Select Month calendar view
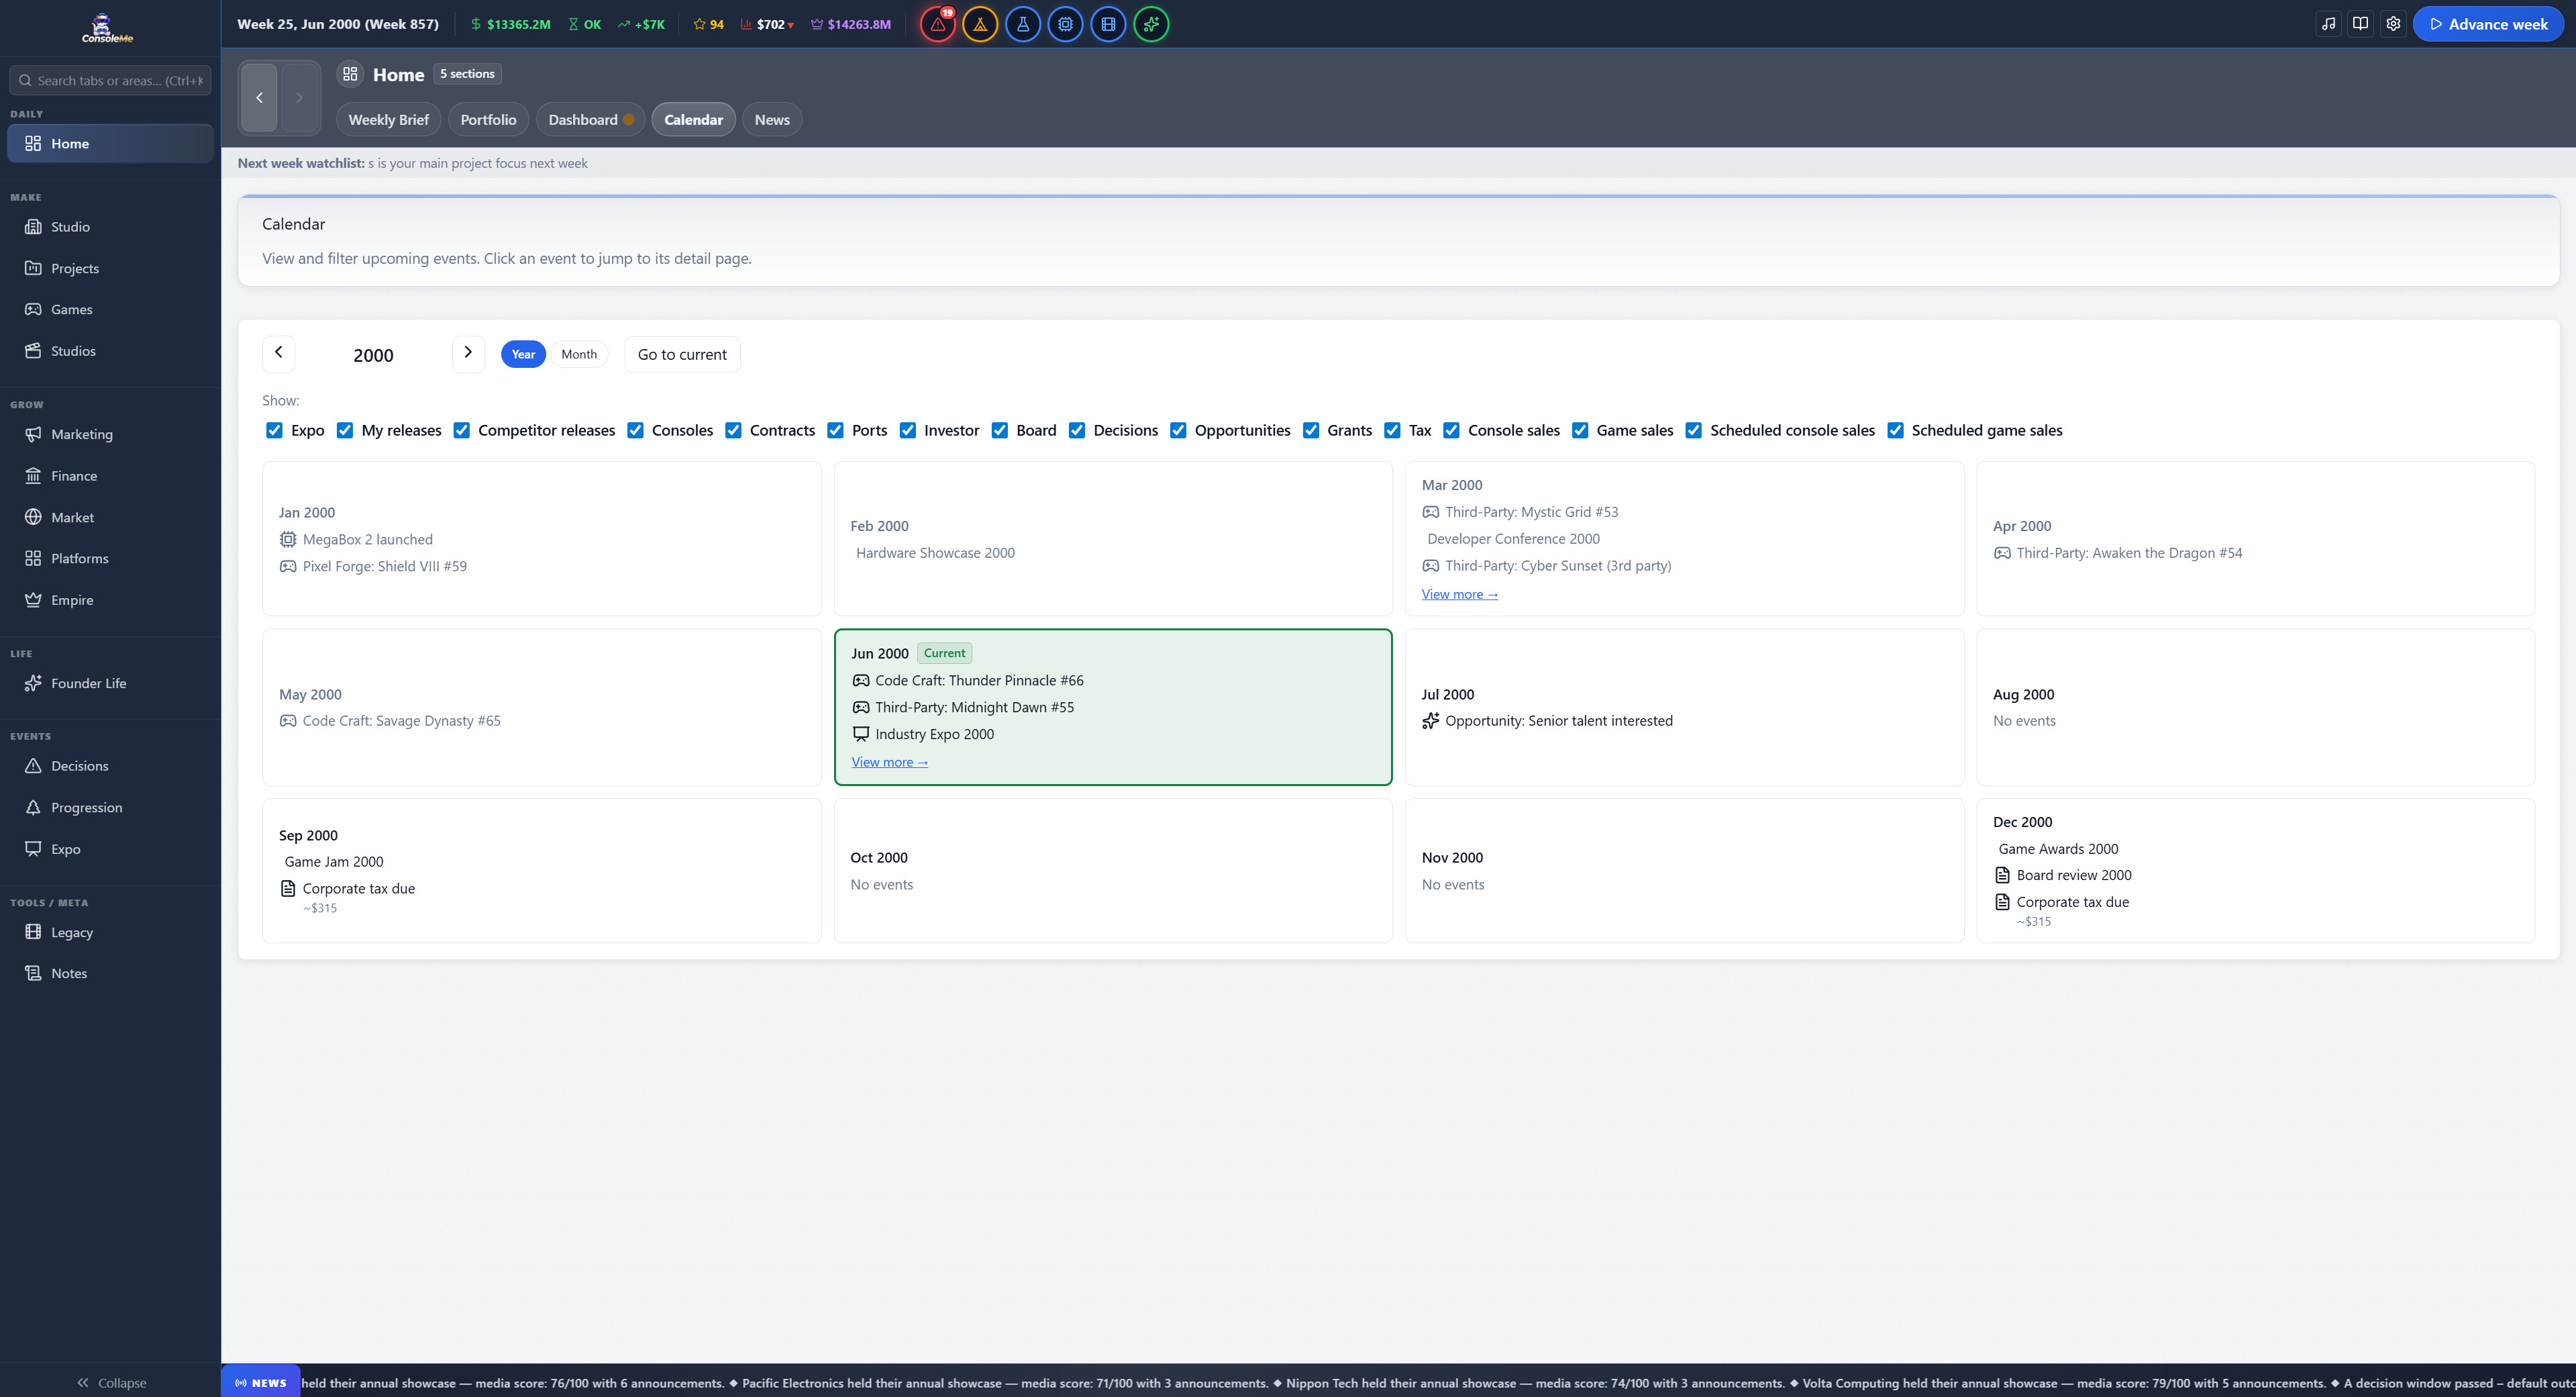The height and width of the screenshot is (1397, 2576). pos(579,354)
